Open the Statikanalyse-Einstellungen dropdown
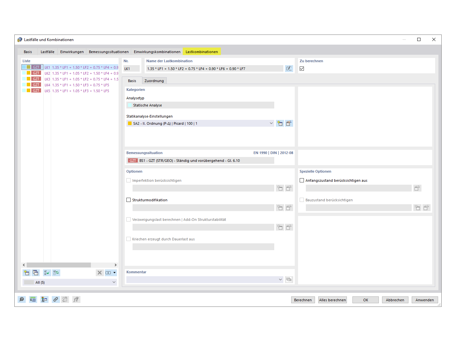The image size is (456, 342). pos(271,123)
